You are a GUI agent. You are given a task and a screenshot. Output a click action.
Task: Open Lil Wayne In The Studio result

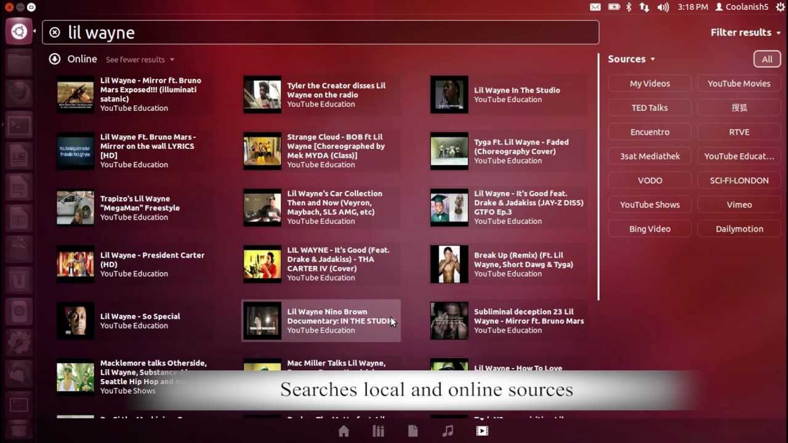[x=508, y=94]
